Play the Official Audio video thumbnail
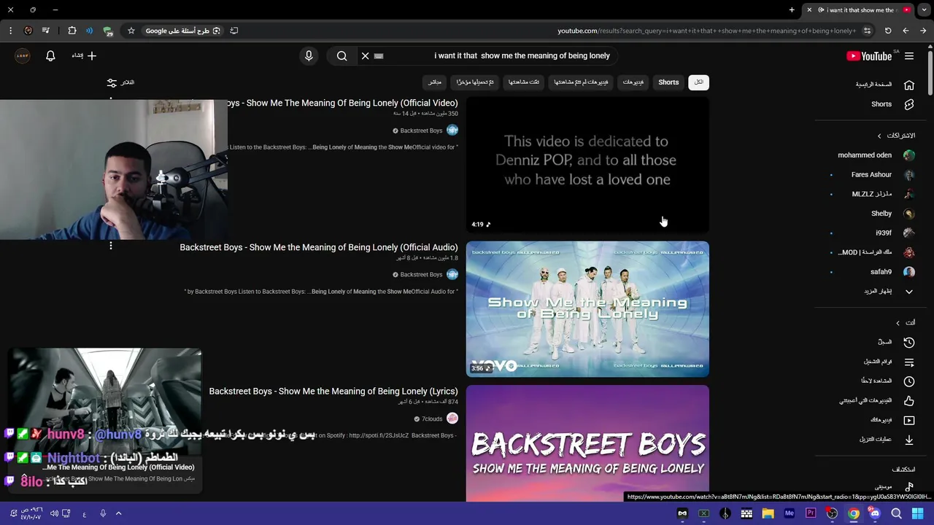The height and width of the screenshot is (525, 934). tap(587, 309)
